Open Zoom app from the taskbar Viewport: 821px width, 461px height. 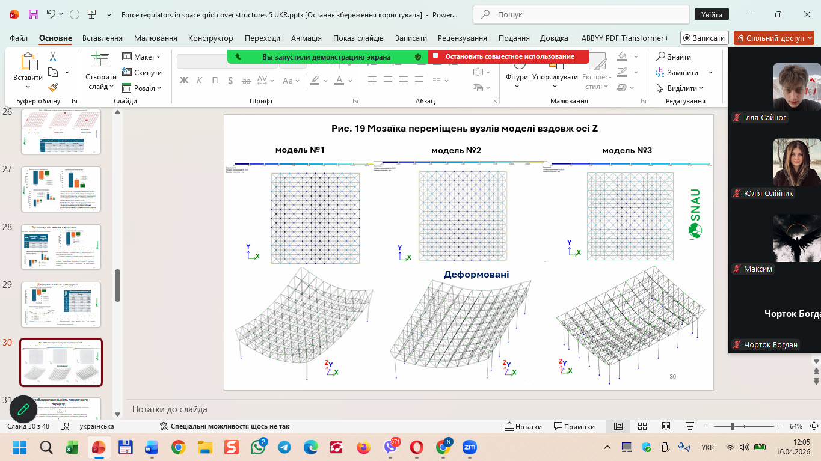470,447
